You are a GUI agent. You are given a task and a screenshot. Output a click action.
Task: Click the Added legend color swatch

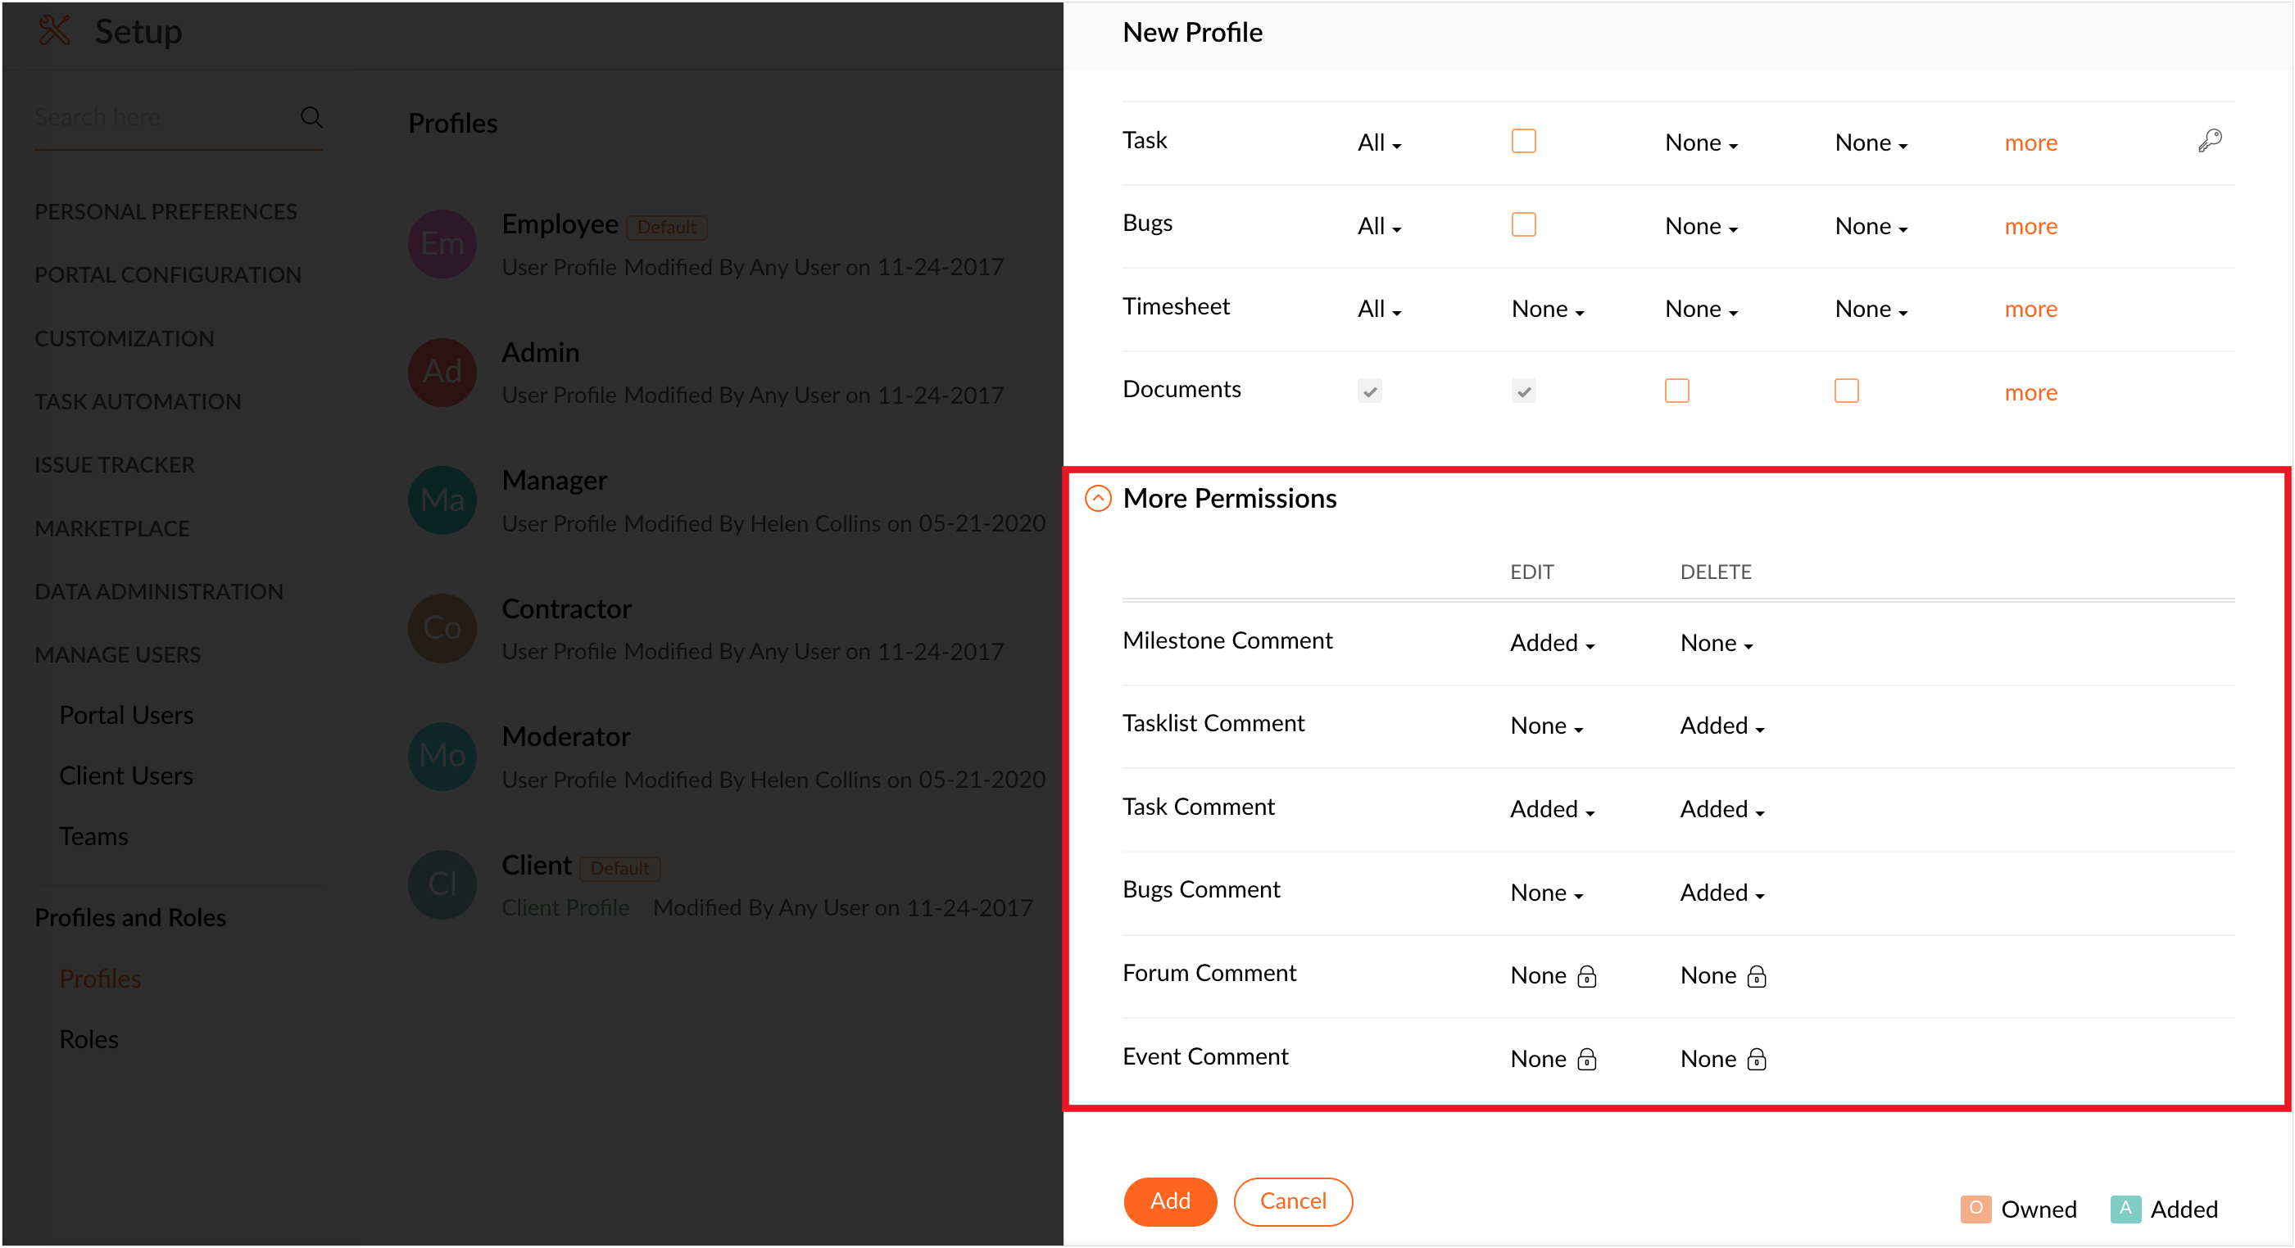pos(2125,1209)
